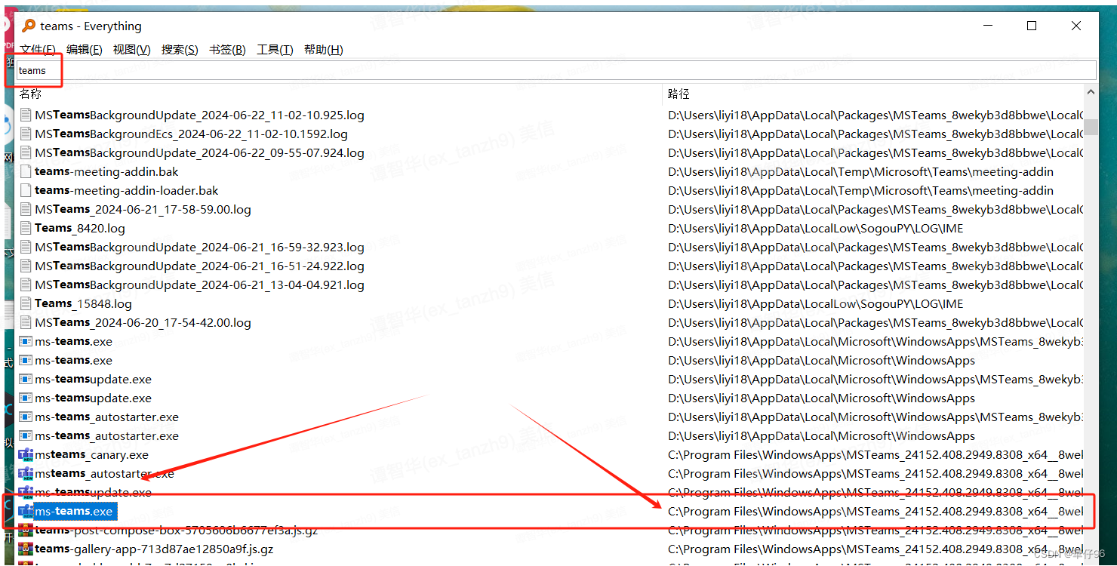Click Teams icon of msteams_canary.exe
The width and height of the screenshot is (1117, 566).
pyautogui.click(x=26, y=455)
